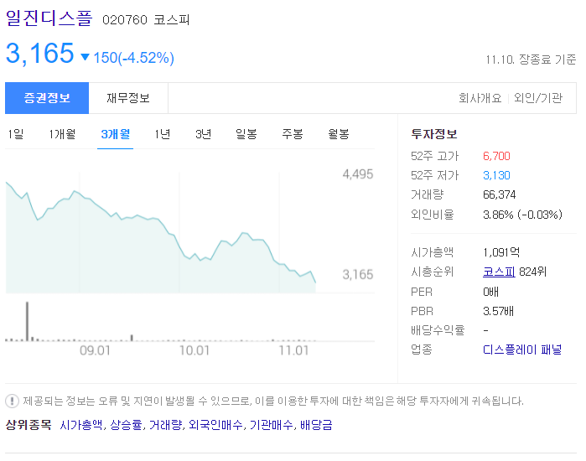Click the stock code 020760
Screen dimensions: 586x461
click(125, 20)
